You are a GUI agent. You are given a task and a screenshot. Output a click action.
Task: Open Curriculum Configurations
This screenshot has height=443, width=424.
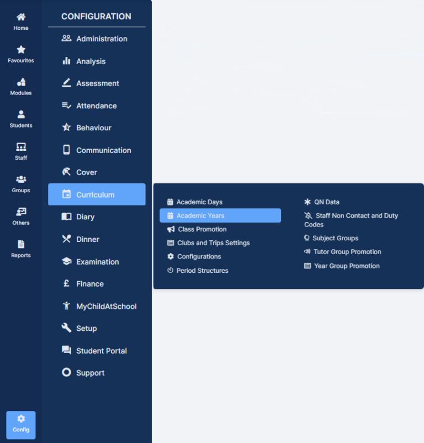pos(220,256)
